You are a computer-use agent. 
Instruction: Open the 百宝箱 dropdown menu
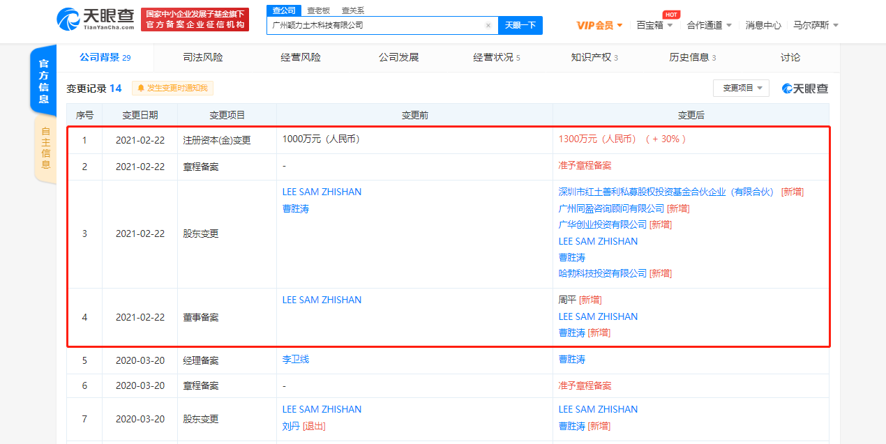(x=654, y=25)
